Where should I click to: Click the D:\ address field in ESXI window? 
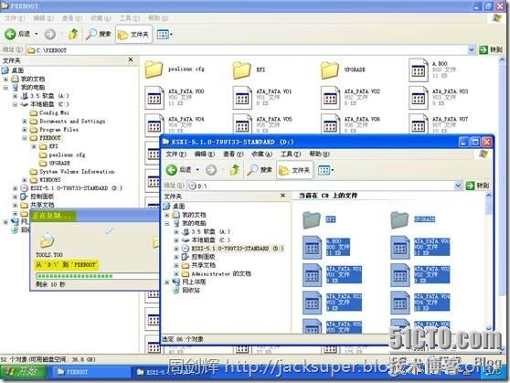tap(321, 186)
